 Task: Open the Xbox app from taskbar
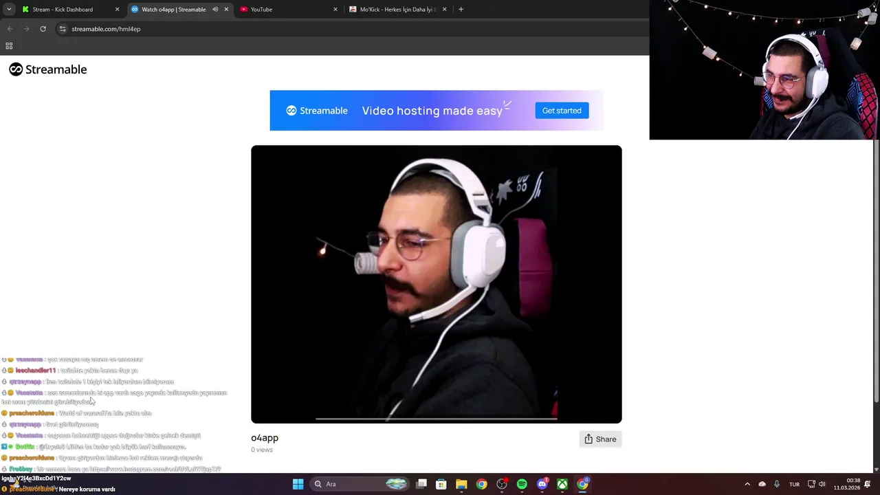click(x=562, y=484)
